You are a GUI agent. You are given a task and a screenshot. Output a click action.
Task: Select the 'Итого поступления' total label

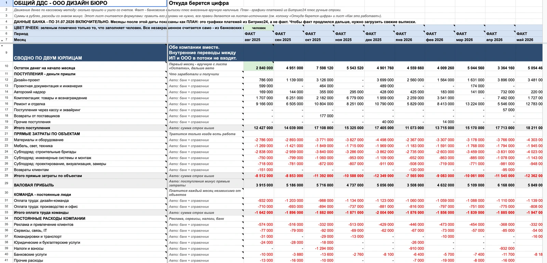tap(90, 128)
